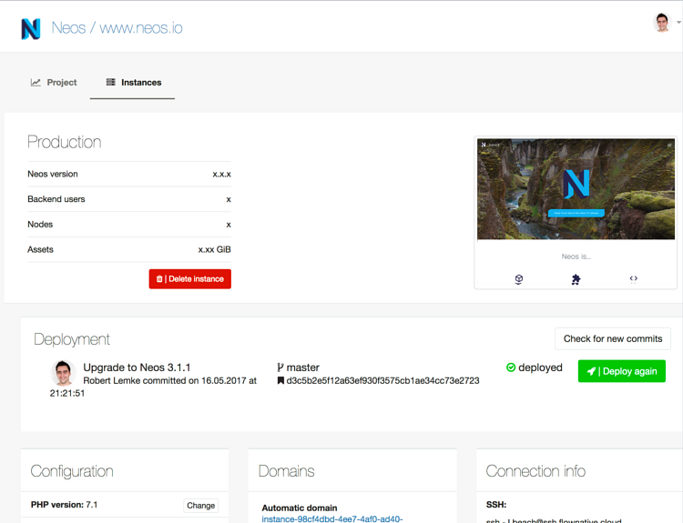The width and height of the screenshot is (683, 523).
Task: Open the user avatar menu
Action: tap(662, 23)
